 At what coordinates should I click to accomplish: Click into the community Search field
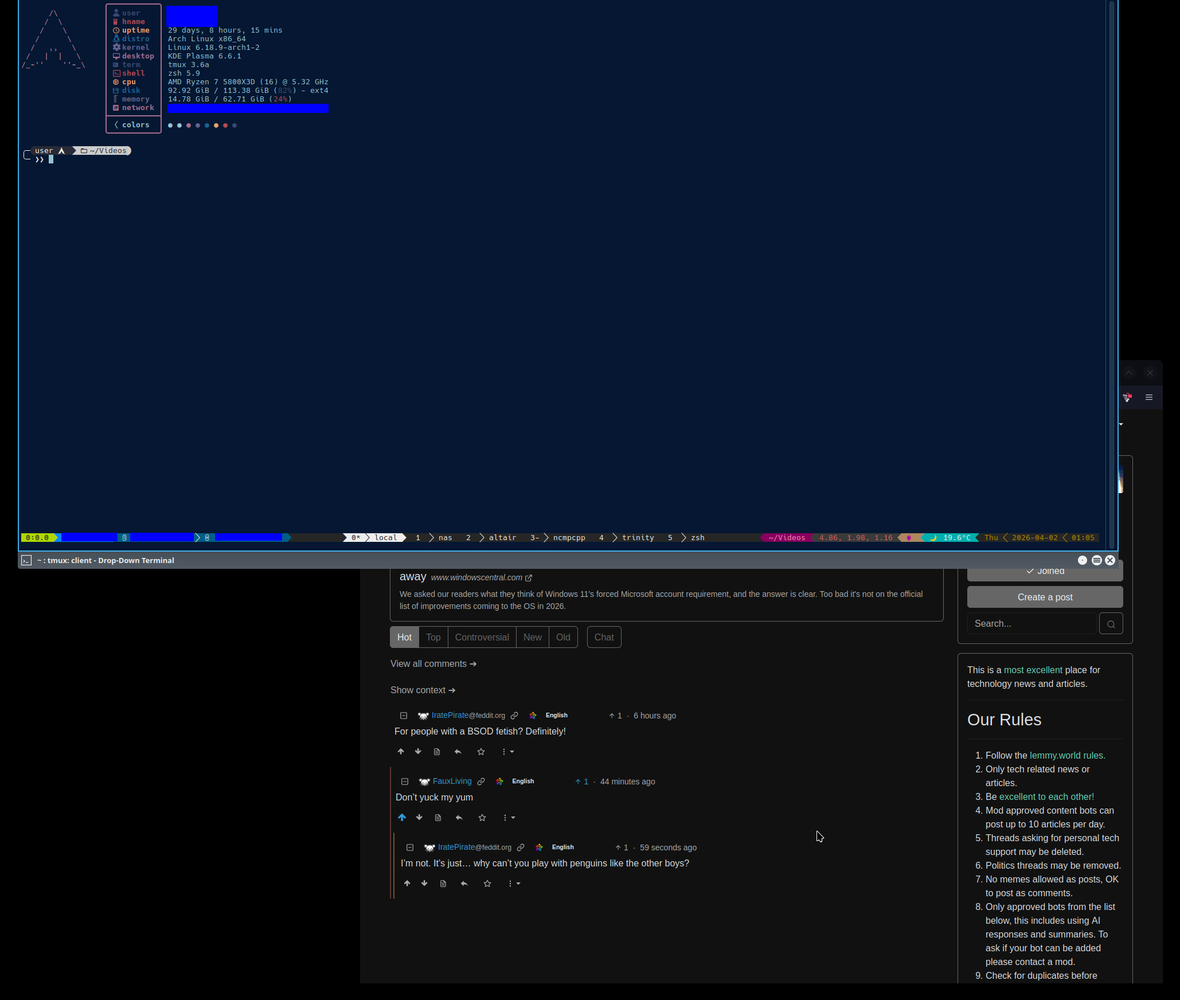[x=1031, y=624]
